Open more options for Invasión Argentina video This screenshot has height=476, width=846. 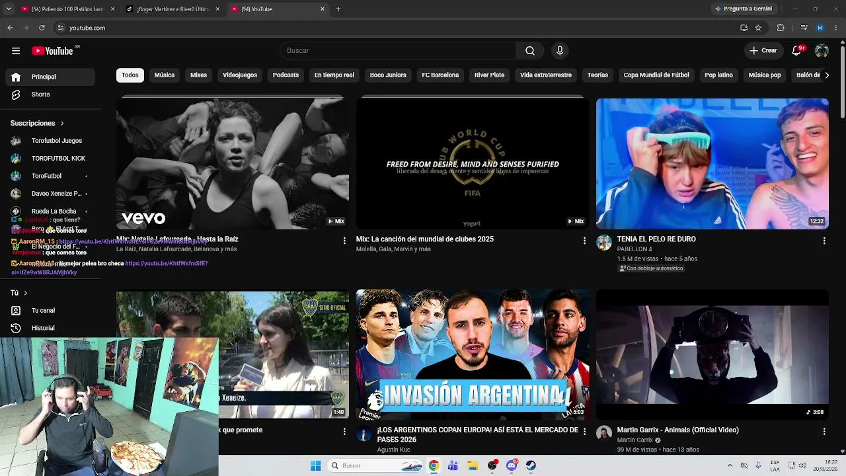pos(584,432)
